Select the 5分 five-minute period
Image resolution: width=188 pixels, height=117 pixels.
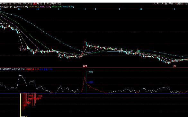[x=14, y=4]
